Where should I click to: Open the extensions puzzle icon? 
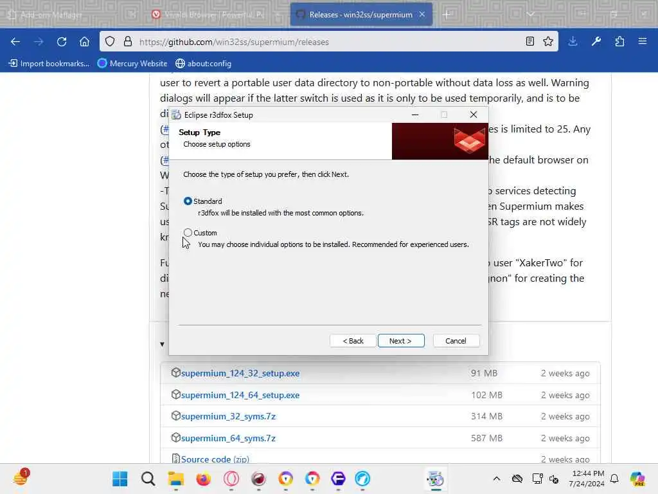point(619,41)
